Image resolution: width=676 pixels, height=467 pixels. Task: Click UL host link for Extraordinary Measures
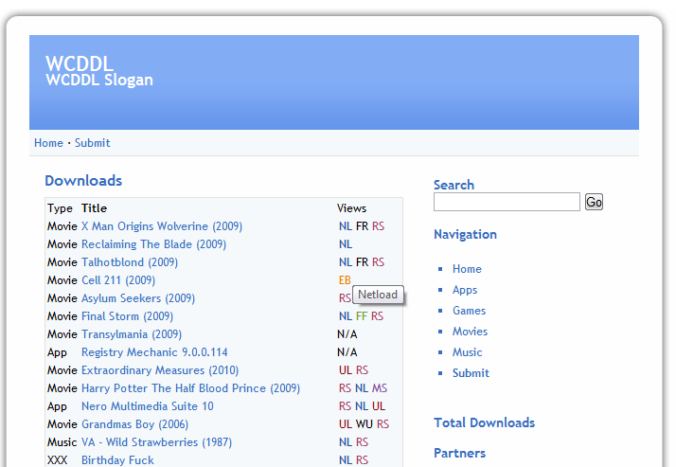coord(346,370)
